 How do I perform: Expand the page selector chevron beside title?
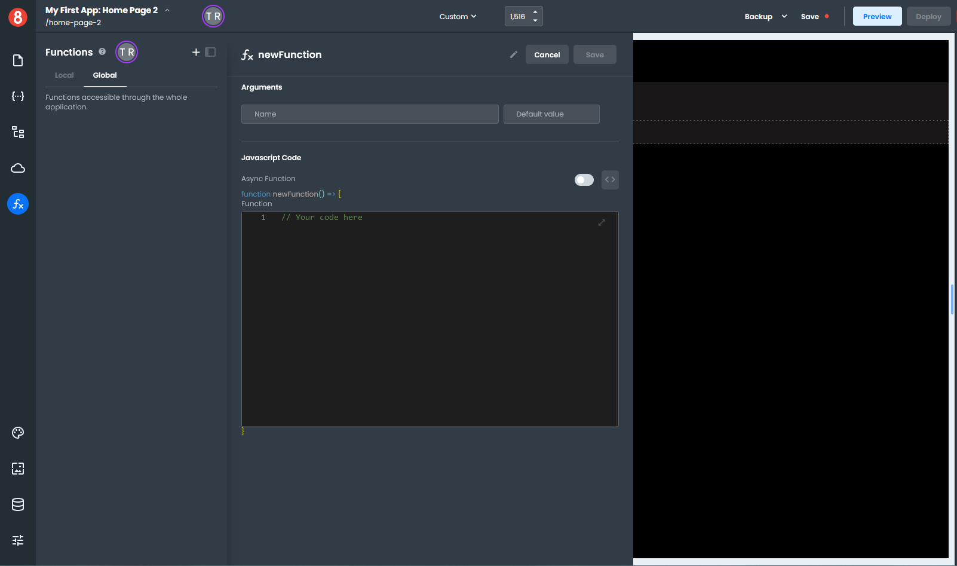pos(167,10)
